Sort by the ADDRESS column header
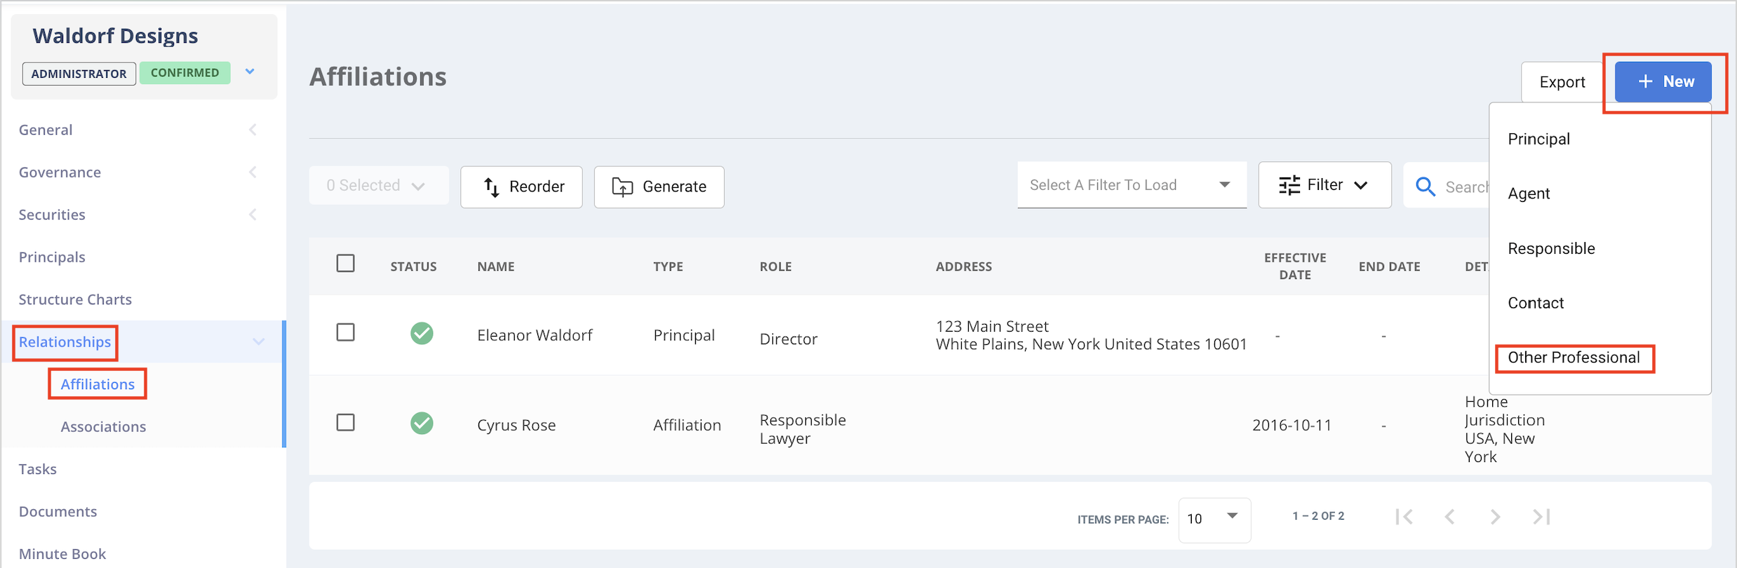 tap(963, 266)
